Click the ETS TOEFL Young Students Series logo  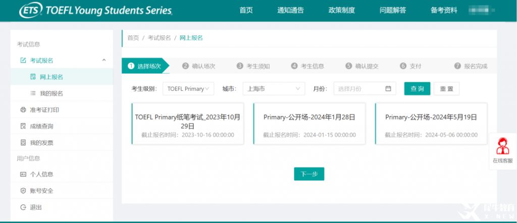[95, 11]
